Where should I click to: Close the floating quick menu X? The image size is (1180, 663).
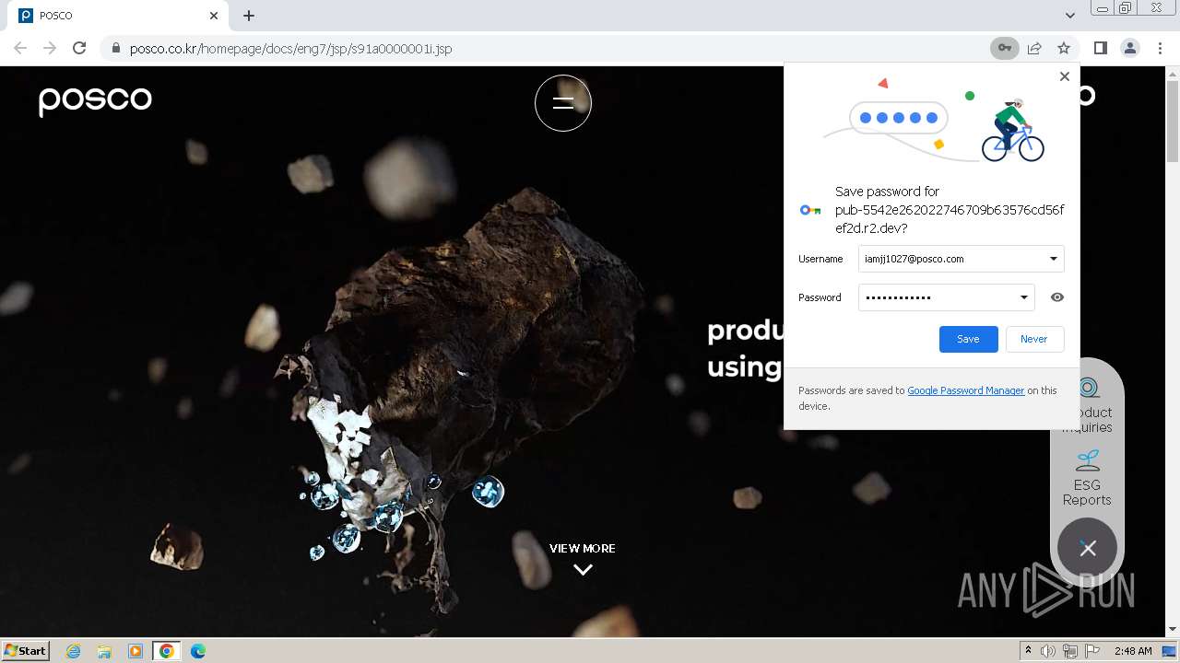[1088, 548]
